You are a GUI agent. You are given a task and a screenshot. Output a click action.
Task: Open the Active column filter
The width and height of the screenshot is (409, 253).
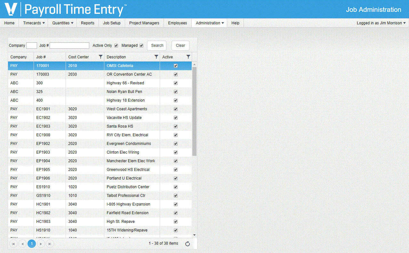coord(188,57)
